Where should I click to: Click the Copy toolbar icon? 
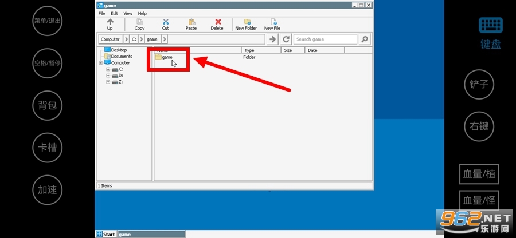pos(139,22)
